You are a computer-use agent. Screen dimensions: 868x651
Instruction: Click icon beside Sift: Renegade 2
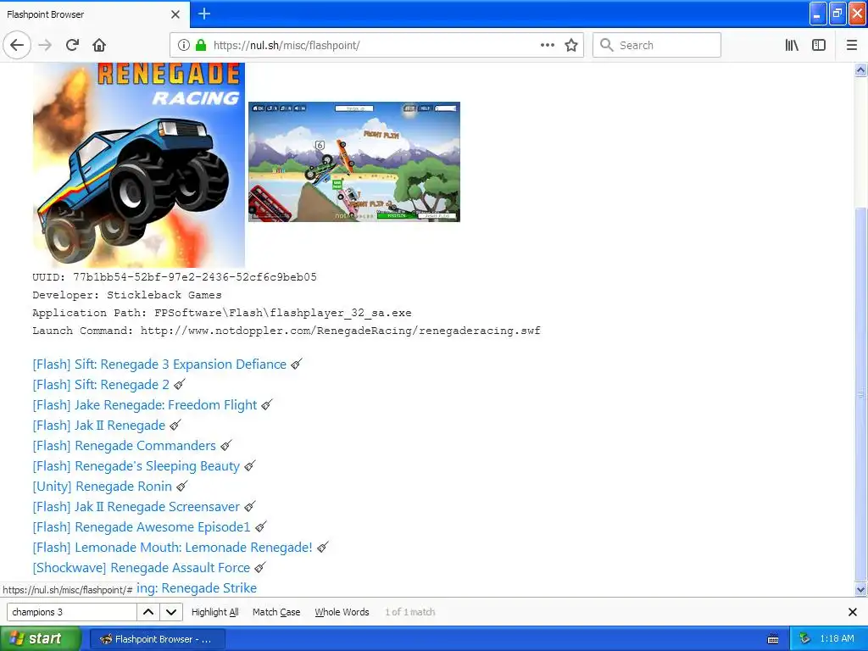point(180,385)
